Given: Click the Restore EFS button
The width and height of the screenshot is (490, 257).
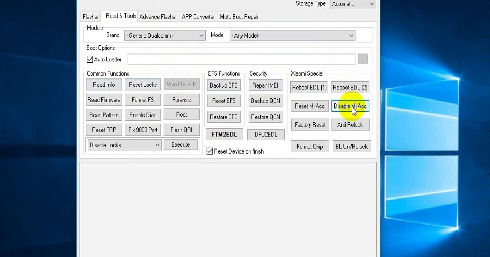Looking at the screenshot, I should (x=224, y=117).
